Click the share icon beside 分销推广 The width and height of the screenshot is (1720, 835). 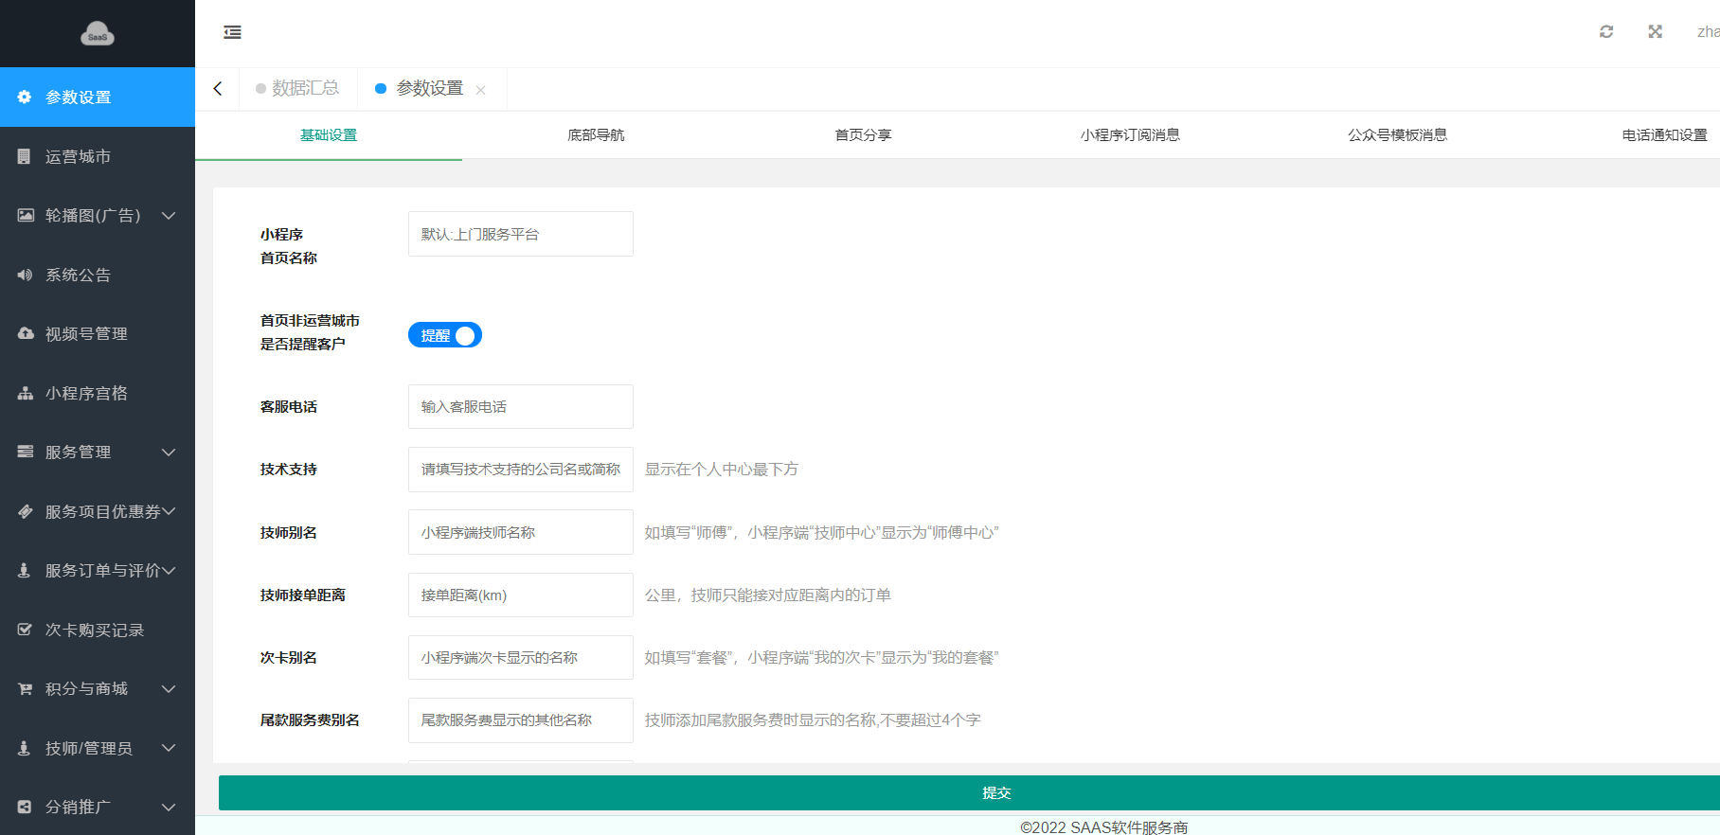pyautogui.click(x=25, y=807)
